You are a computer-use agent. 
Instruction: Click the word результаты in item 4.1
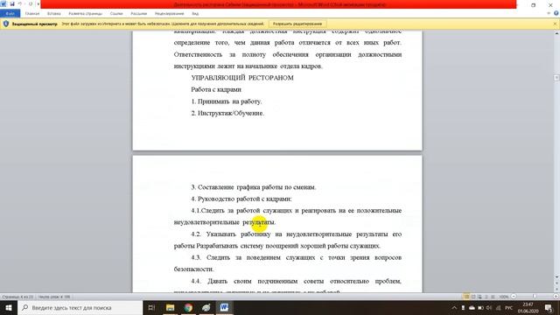(x=259, y=222)
